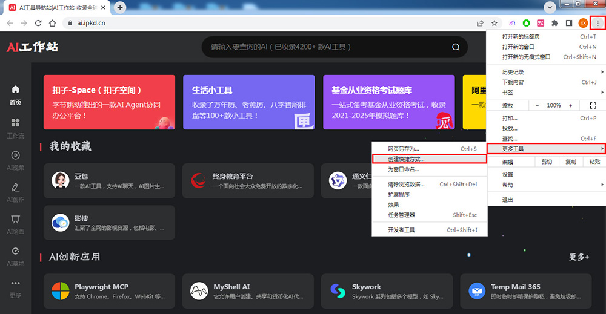Open the 基金从业资格考试题库 banner
The width and height of the screenshot is (606, 314).
389,102
